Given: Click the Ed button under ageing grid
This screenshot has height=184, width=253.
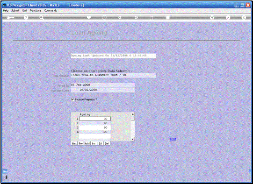Looking at the screenshot, I should coord(101,143).
